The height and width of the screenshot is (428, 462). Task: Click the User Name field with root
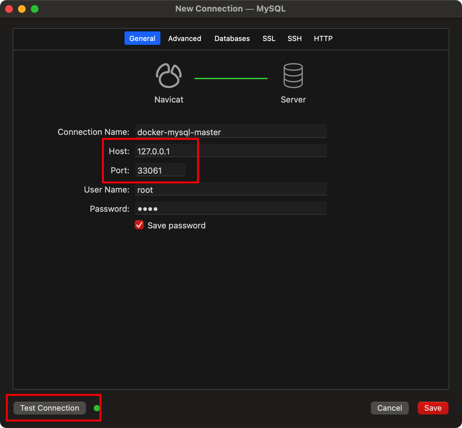click(x=231, y=189)
